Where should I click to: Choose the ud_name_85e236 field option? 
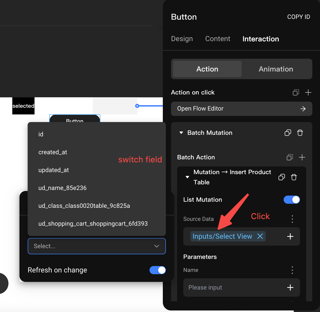click(97, 188)
